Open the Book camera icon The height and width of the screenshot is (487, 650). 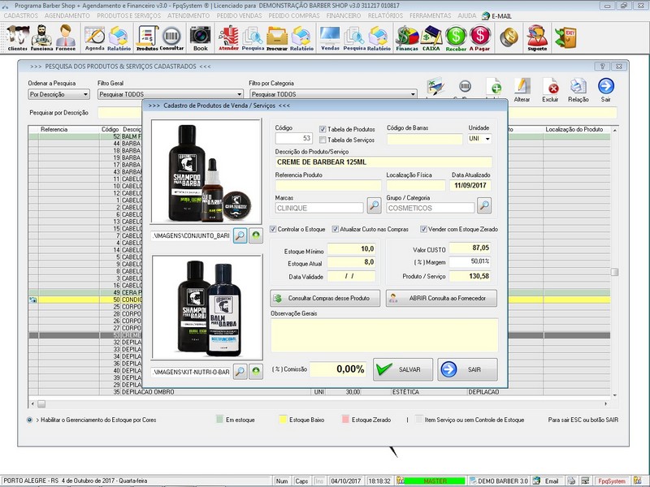click(x=200, y=38)
